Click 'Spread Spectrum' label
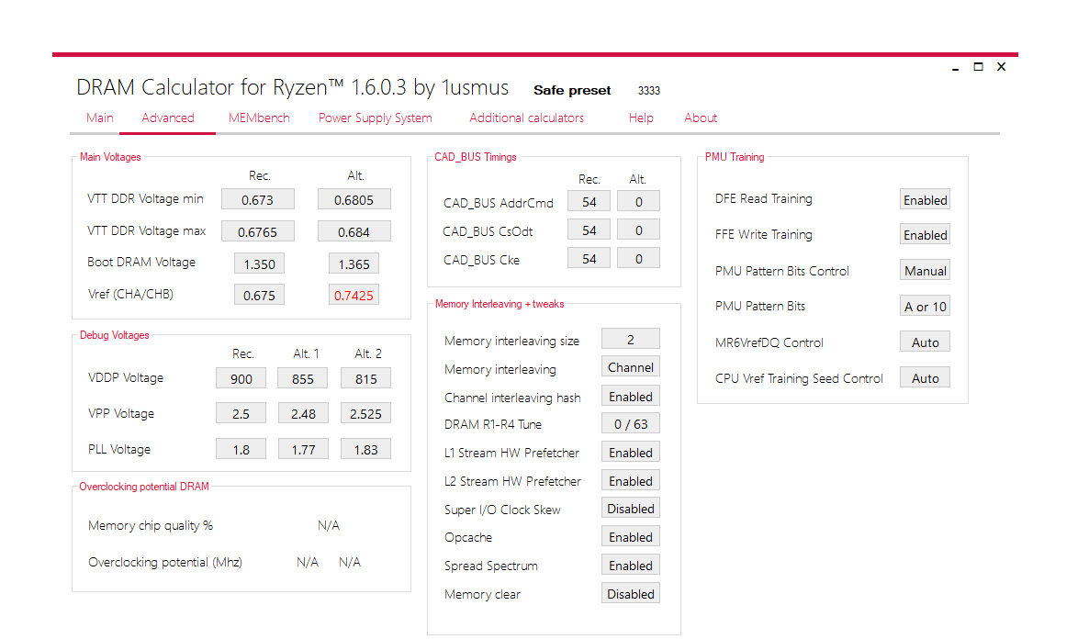 click(491, 566)
